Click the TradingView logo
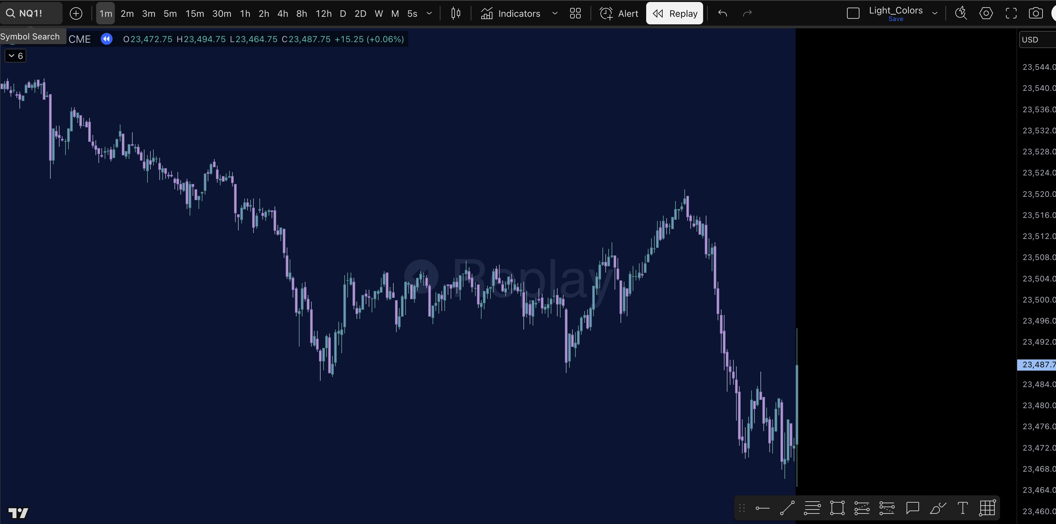 18,513
